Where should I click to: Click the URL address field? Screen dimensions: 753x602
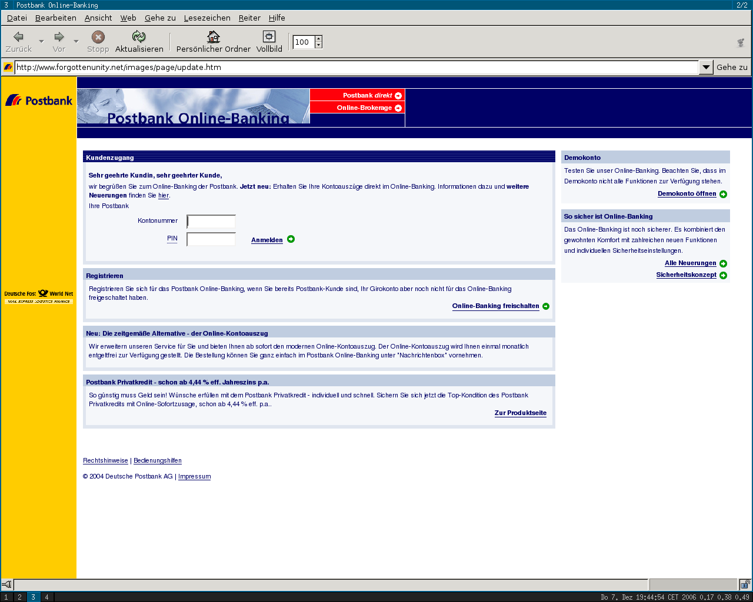coord(356,67)
